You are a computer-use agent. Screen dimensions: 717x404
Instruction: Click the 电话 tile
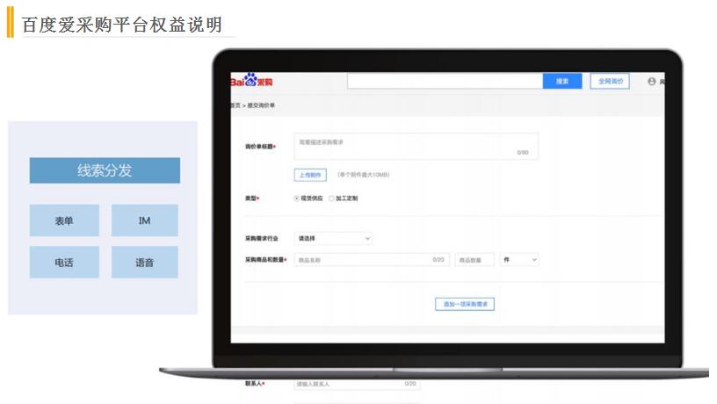64,263
